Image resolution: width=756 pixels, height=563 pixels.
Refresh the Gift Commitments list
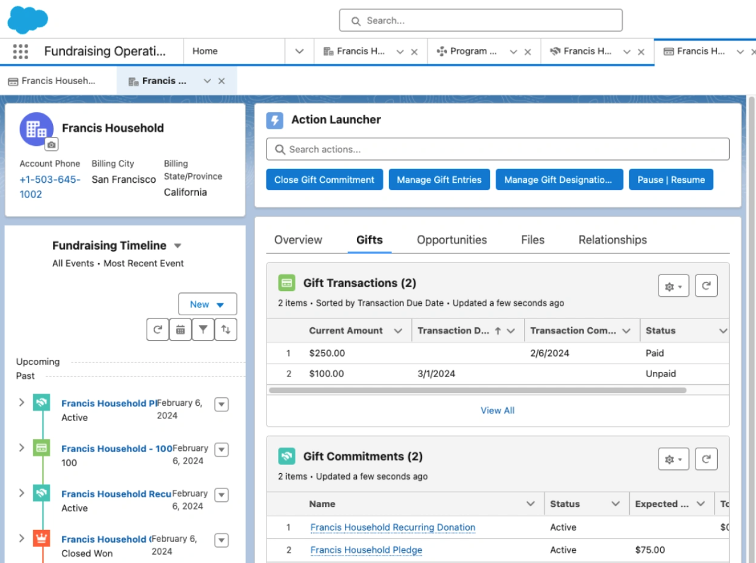(x=706, y=459)
